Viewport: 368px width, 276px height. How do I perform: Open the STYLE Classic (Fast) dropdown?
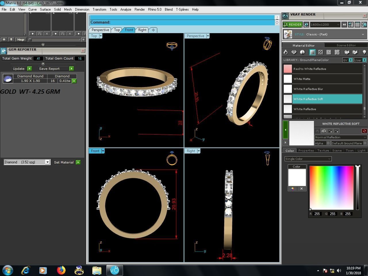[324, 34]
